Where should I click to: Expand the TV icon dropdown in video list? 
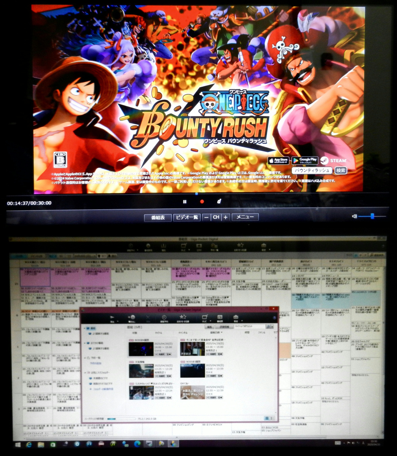tap(210, 321)
